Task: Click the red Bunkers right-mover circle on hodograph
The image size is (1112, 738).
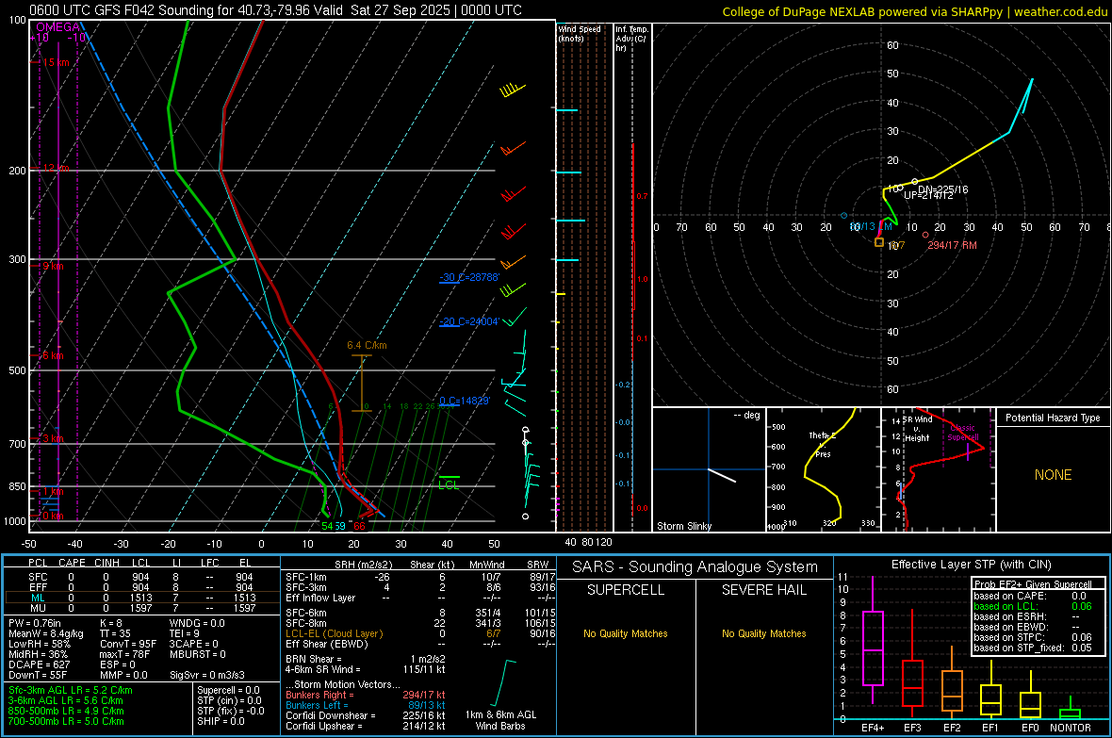Action: (924, 235)
